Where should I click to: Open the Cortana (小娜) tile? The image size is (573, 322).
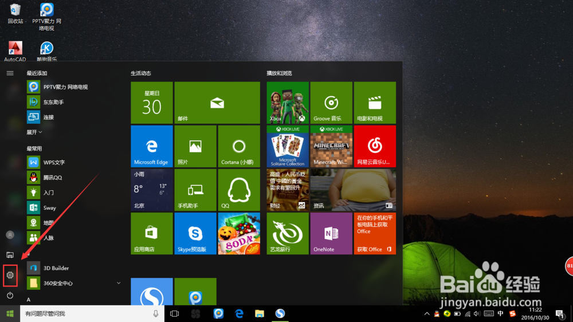tap(238, 146)
